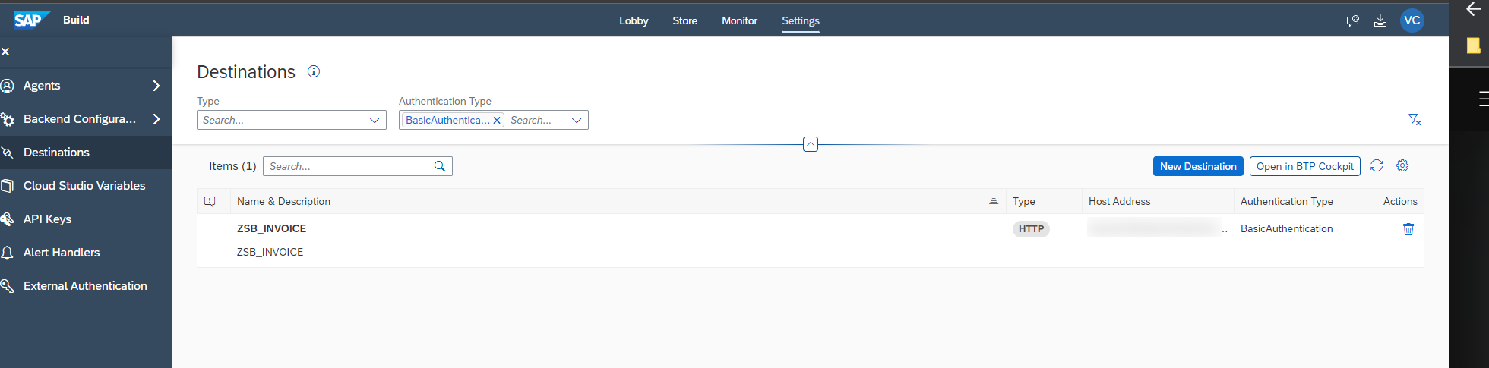This screenshot has height=368, width=1489.
Task: Close the side navigation panel
Action: pyautogui.click(x=5, y=52)
